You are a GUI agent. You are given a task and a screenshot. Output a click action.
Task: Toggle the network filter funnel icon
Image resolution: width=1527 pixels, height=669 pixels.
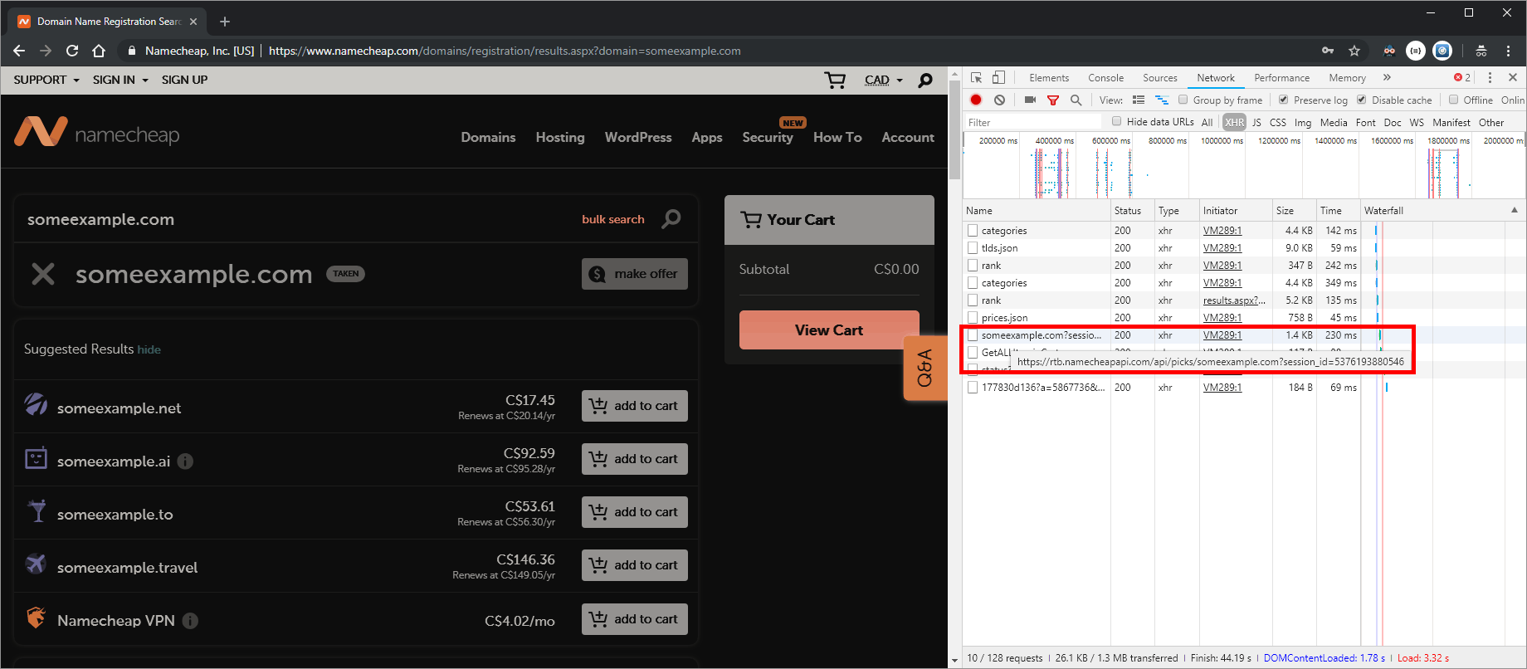(x=1053, y=100)
